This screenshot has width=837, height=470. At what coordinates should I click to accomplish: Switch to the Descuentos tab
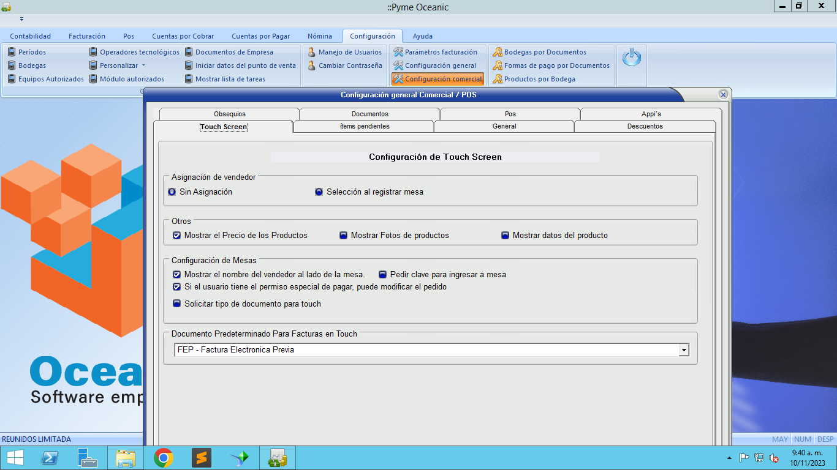click(645, 126)
